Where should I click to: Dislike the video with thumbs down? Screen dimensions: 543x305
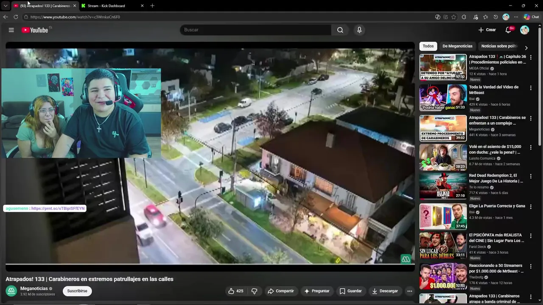[x=255, y=291]
